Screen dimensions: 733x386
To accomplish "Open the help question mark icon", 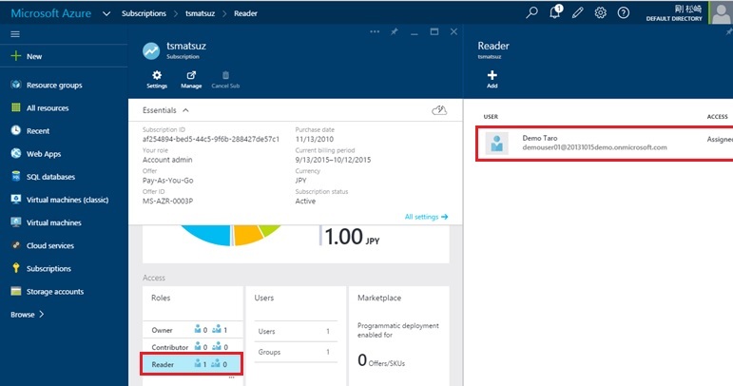I will pos(623,12).
